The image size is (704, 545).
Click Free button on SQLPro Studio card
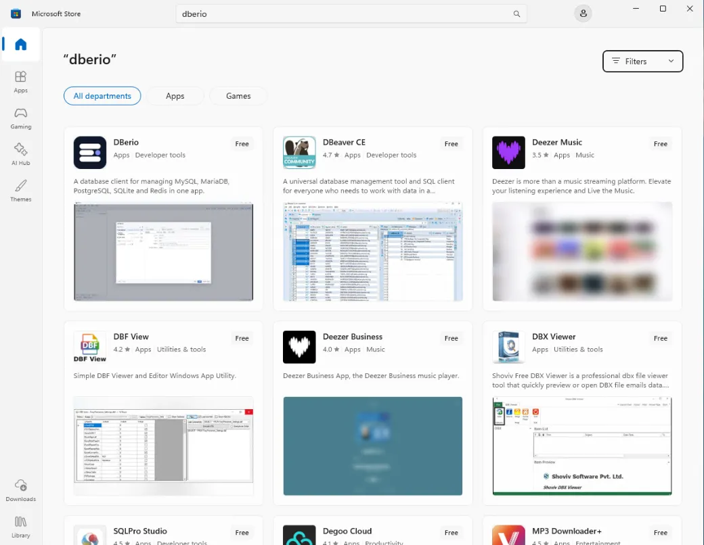242,532
